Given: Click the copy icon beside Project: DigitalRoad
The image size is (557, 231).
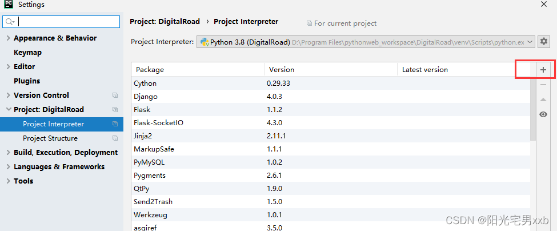Looking at the screenshot, I should pyautogui.click(x=115, y=109).
